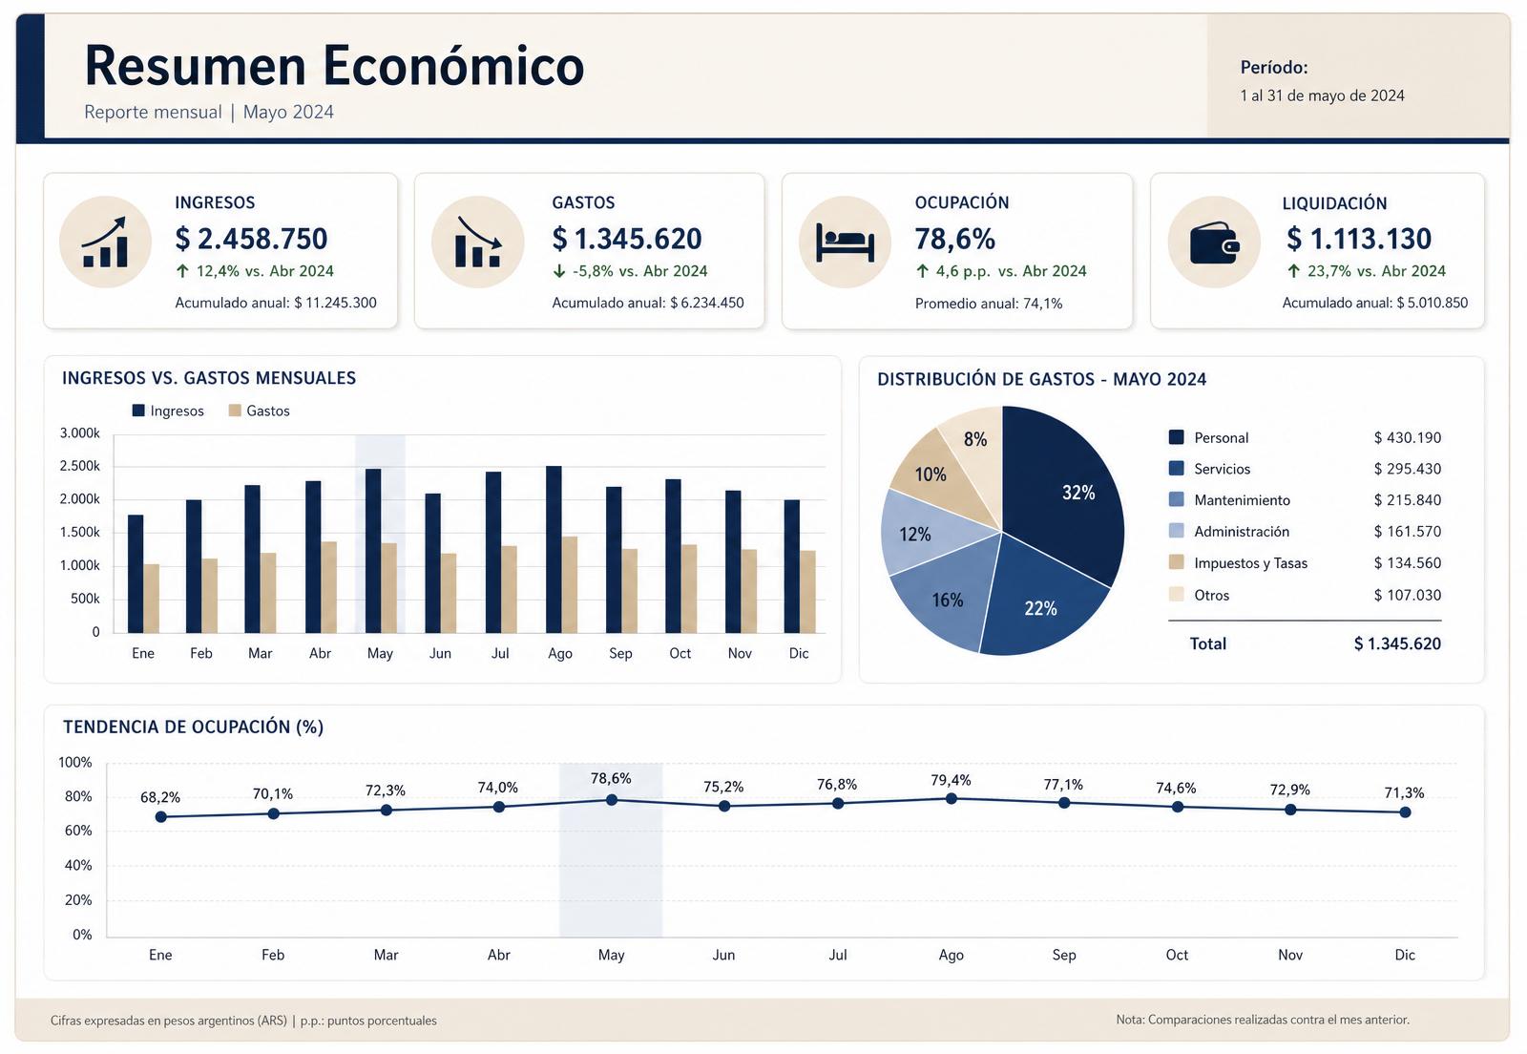Click the Ingresos value $ 2.458.750
The width and height of the screenshot is (1527, 1054).
[251, 239]
